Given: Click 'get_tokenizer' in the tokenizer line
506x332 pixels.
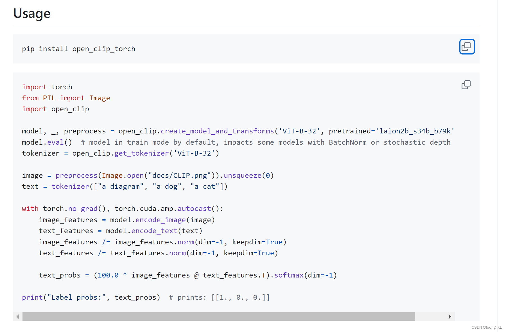Looking at the screenshot, I should pyautogui.click(x=142, y=153).
